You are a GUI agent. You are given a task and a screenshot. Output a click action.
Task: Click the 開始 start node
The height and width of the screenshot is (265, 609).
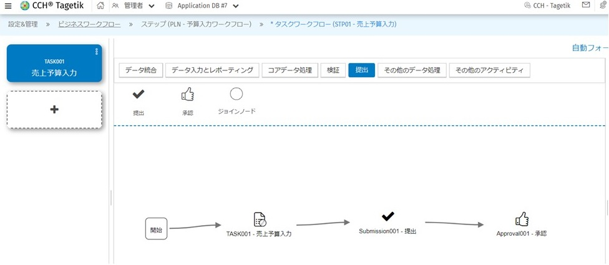pyautogui.click(x=156, y=229)
